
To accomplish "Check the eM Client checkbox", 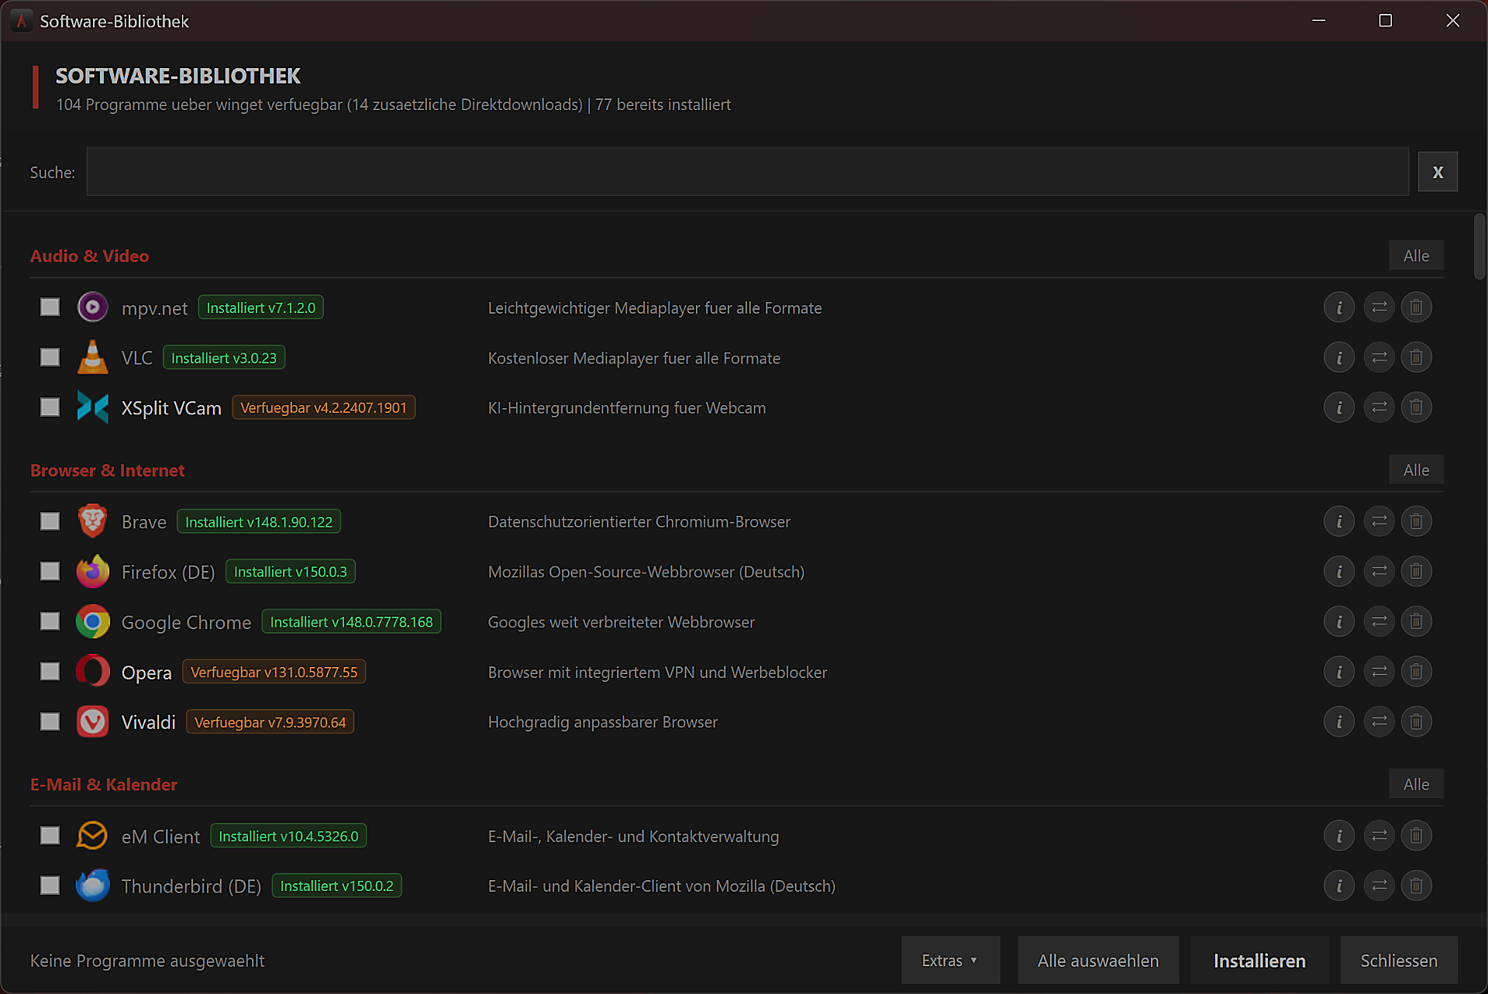I will point(50,836).
